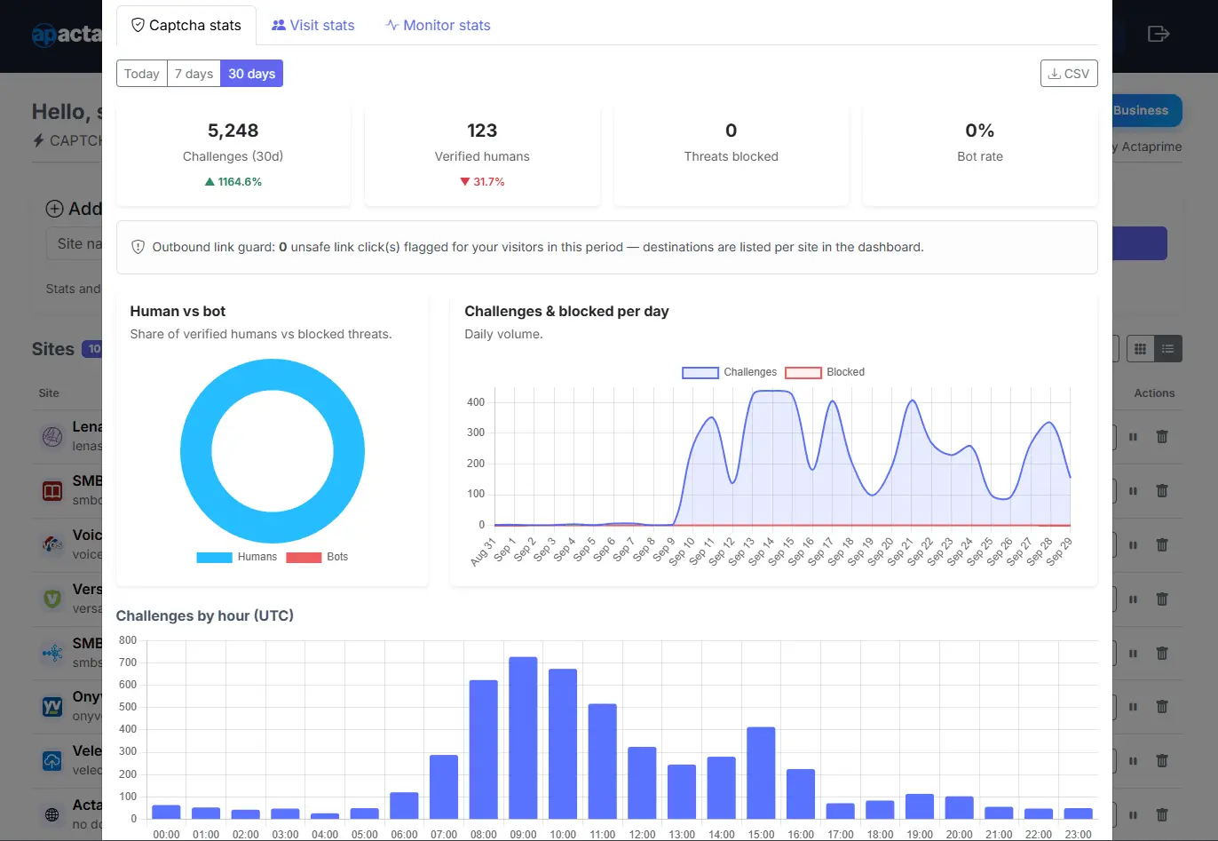Open the Captcha stats tab
This screenshot has width=1218, height=841.
tap(186, 25)
